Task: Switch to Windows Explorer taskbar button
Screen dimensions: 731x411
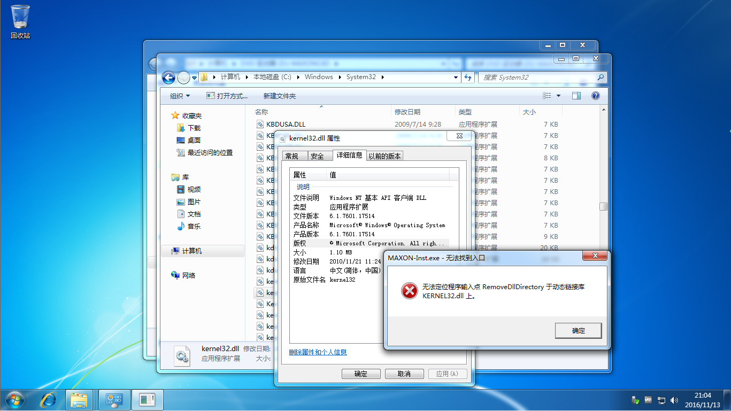Action: coord(80,399)
